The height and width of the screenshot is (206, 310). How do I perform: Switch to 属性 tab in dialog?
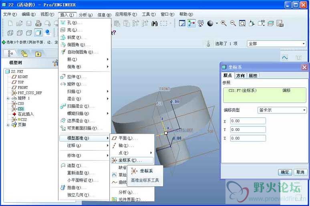coord(253,76)
